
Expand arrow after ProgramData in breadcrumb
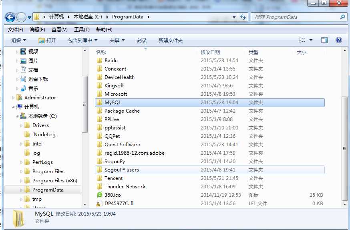point(149,17)
